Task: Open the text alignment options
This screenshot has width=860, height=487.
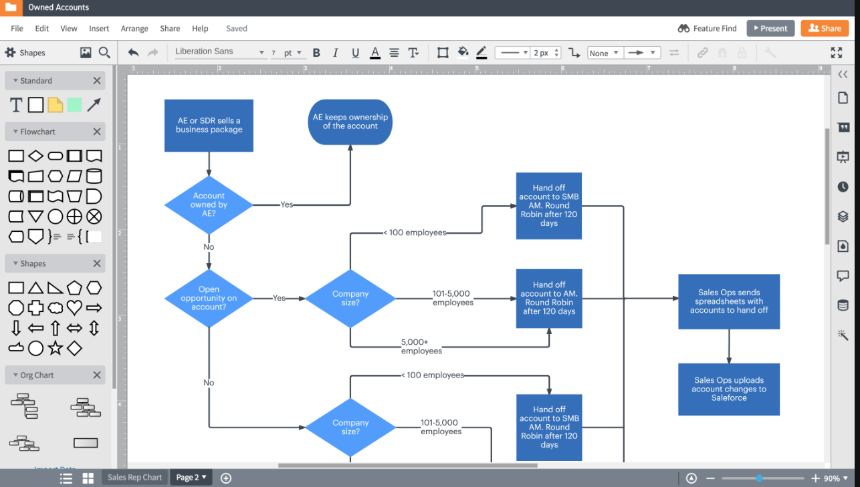Action: coord(394,53)
